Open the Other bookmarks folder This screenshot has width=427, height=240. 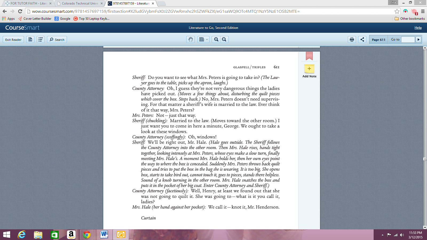410,19
